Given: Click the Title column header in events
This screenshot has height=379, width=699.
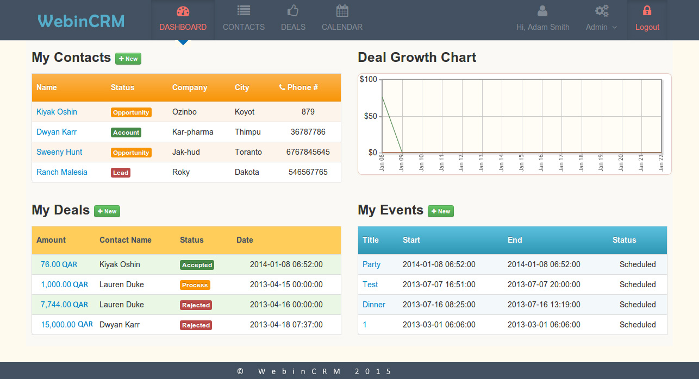Looking at the screenshot, I should (x=371, y=240).
